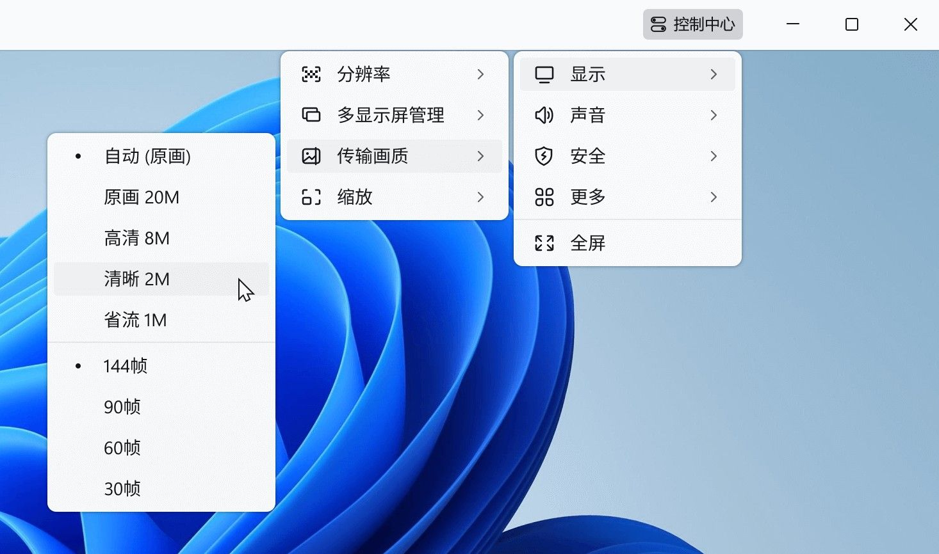
Task: Click the grid icon next to 更多
Action: click(544, 197)
